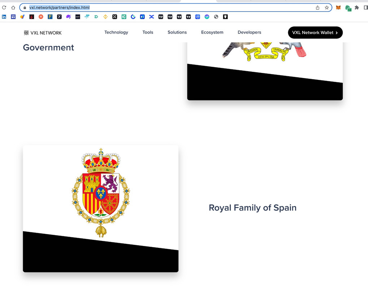Open the black bookmark with red flame

tap(32, 17)
